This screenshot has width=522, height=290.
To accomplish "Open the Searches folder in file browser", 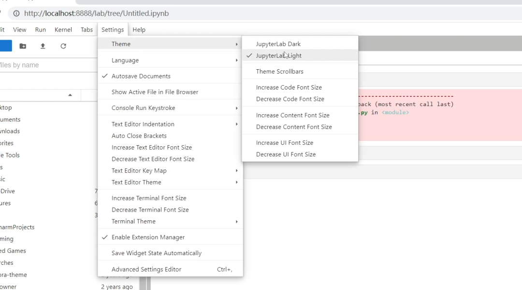I will click(7, 263).
